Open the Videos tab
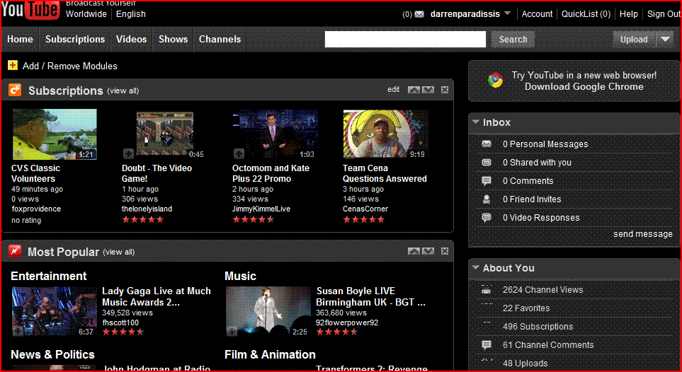 [131, 39]
